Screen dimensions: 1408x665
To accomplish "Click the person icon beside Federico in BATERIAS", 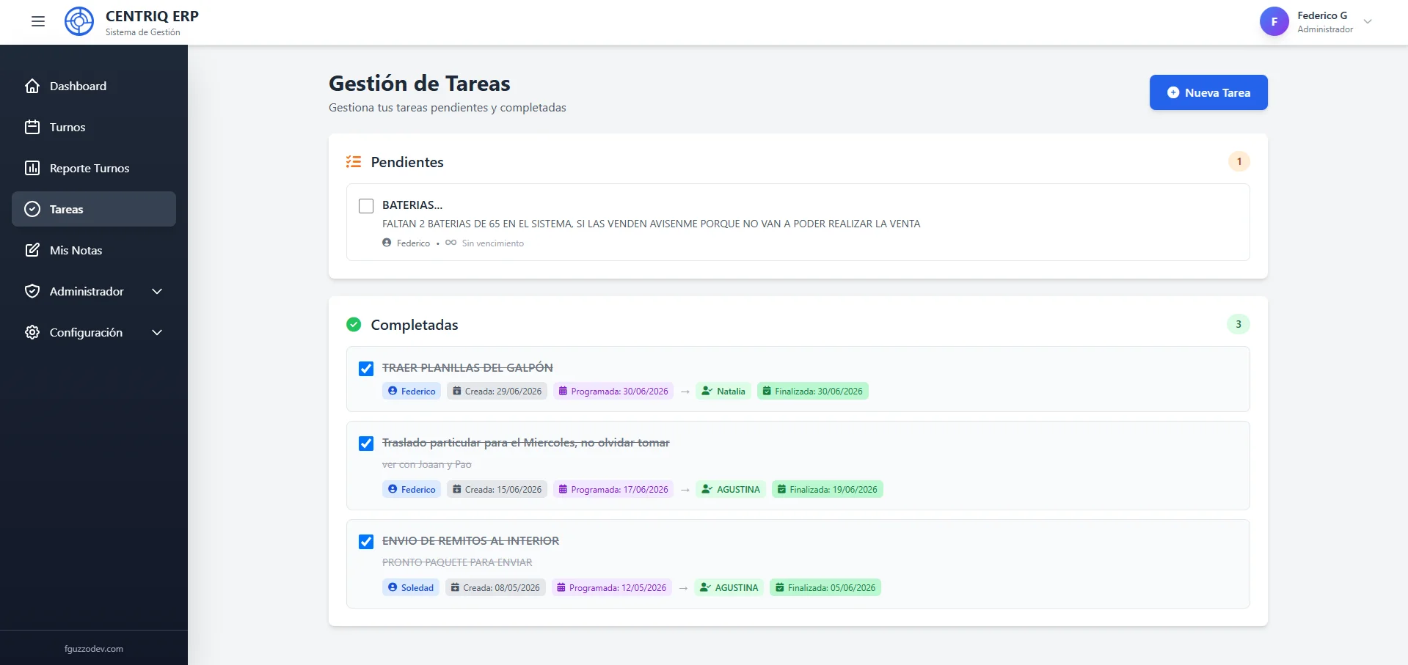I will [x=387, y=243].
